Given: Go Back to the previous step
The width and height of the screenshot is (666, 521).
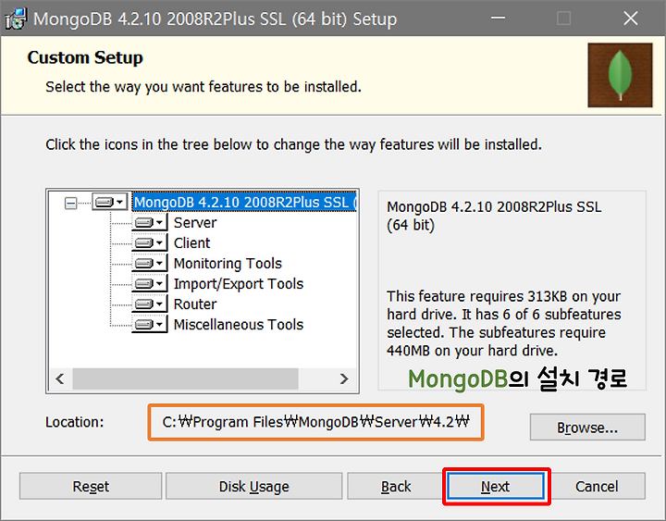Looking at the screenshot, I should pos(396,486).
